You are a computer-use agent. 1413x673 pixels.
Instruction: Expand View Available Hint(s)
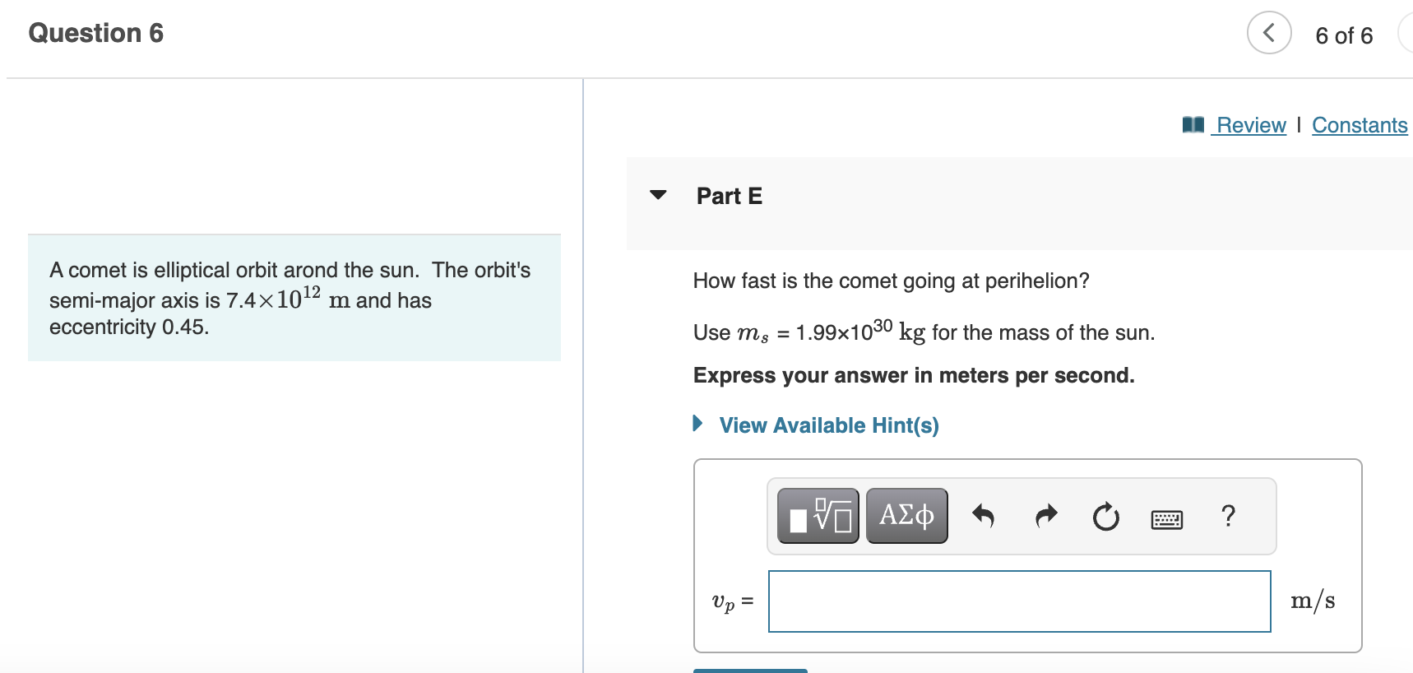829,425
